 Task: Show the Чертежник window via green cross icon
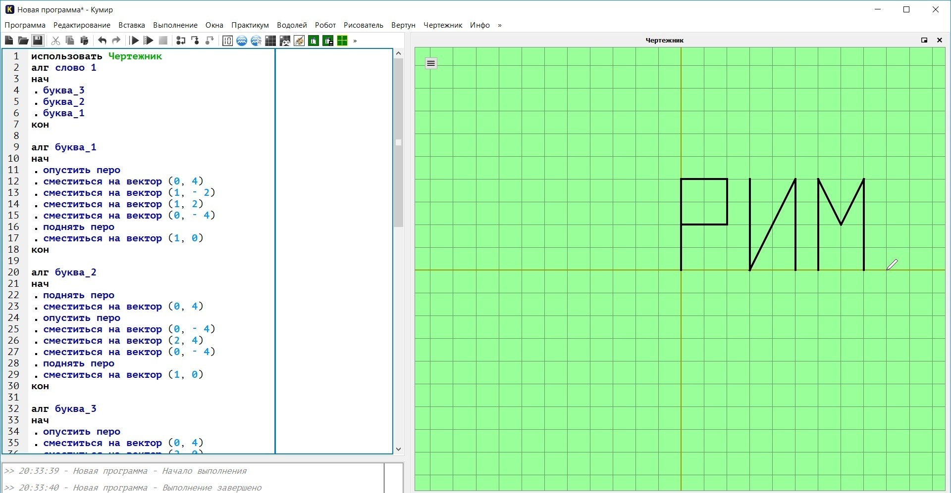pos(342,41)
